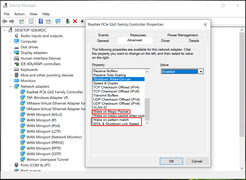
Task: Open the View menu
Action: (x=34, y=14)
